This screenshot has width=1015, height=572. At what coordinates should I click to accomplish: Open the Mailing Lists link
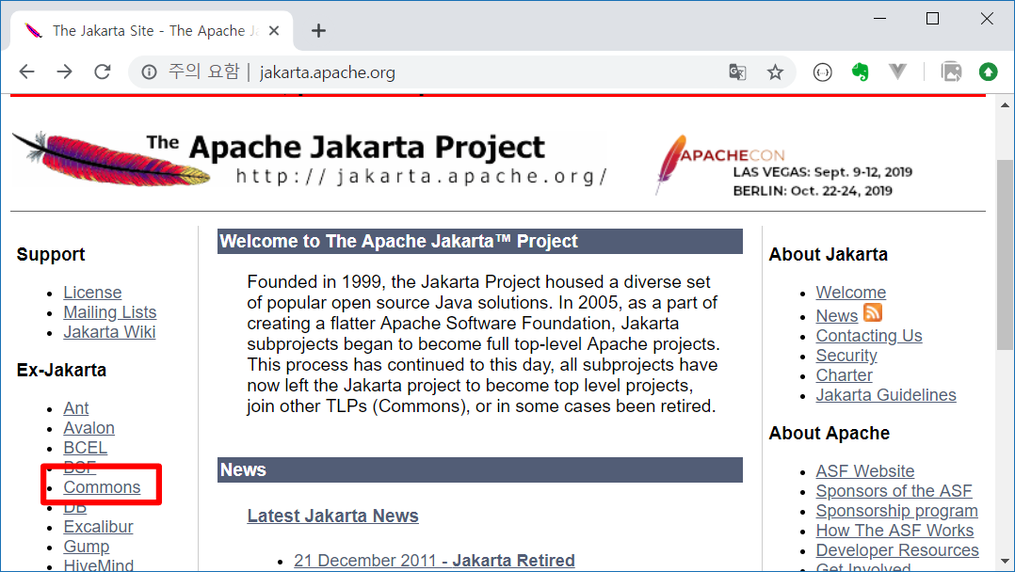pos(110,312)
